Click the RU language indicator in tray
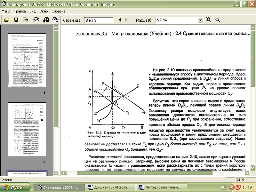 (x=223, y=188)
